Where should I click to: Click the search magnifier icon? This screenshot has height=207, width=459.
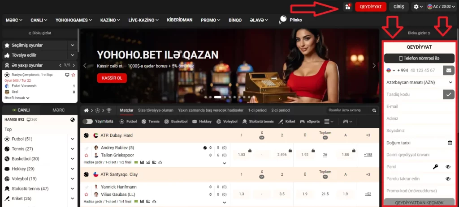[x=374, y=110]
